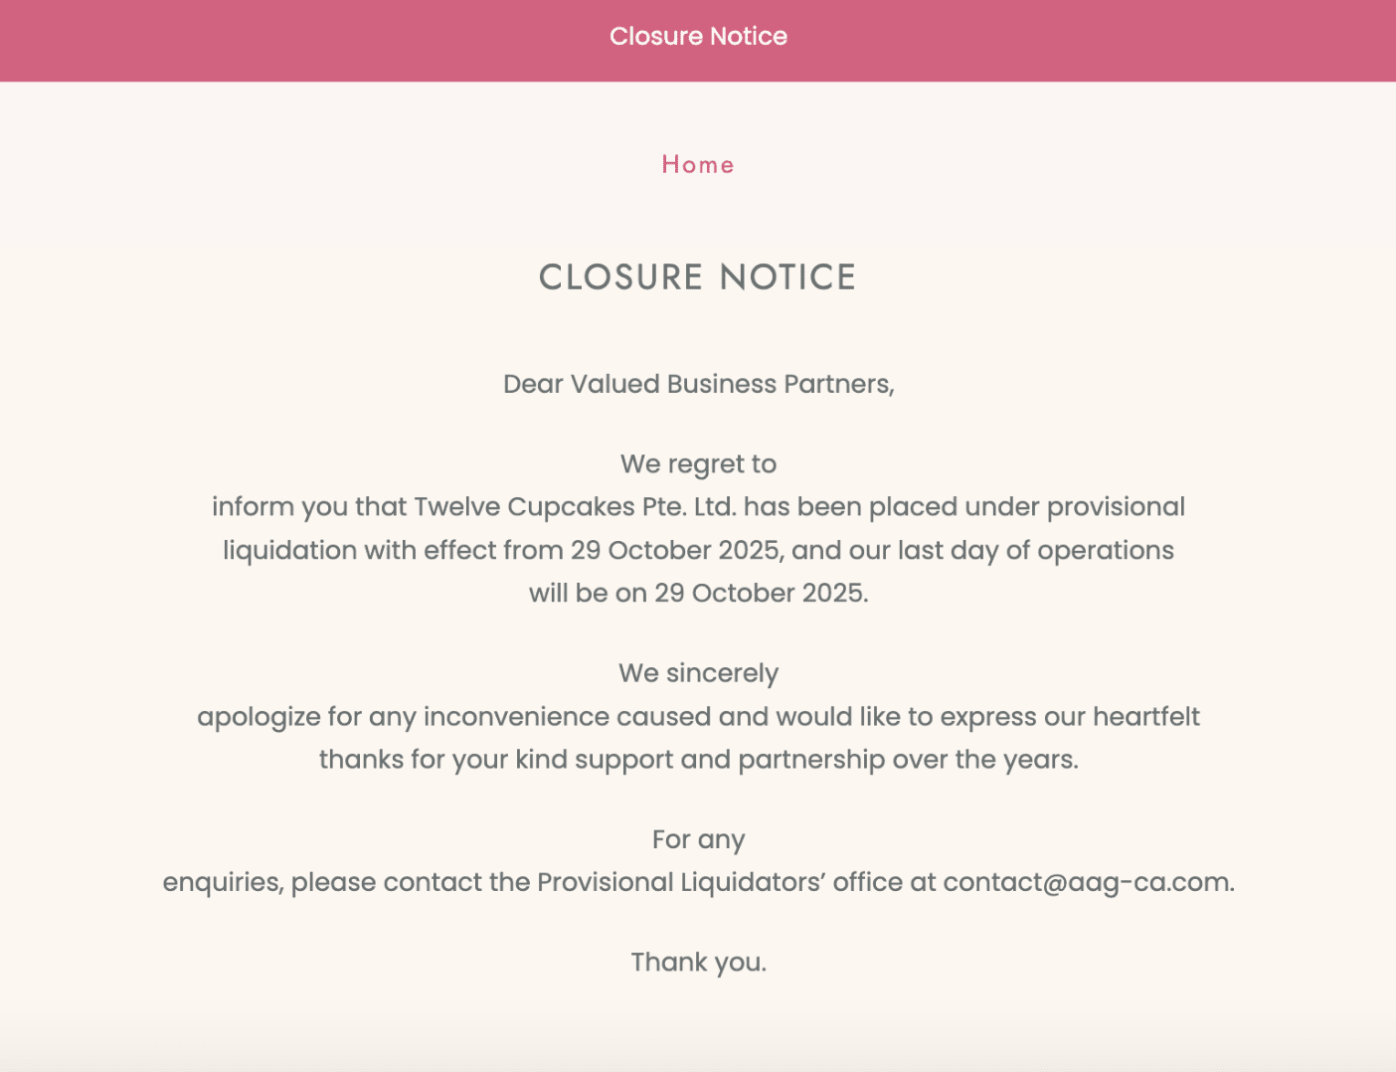Image resolution: width=1396 pixels, height=1072 pixels.
Task: Click the word "heartfelt"
Action: tap(1145, 717)
